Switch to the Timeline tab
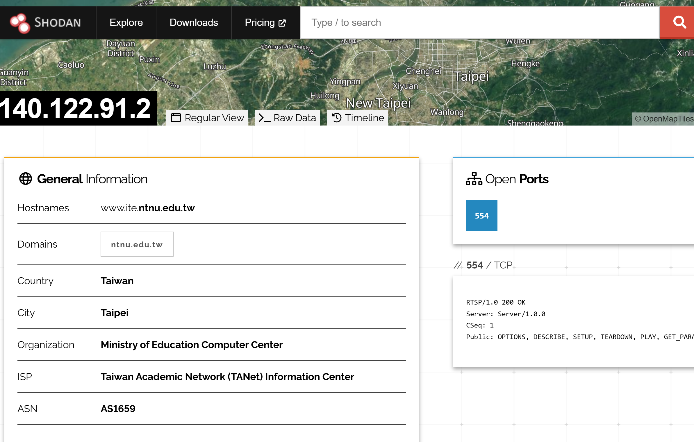Viewport: 694px width, 442px height. (x=358, y=118)
